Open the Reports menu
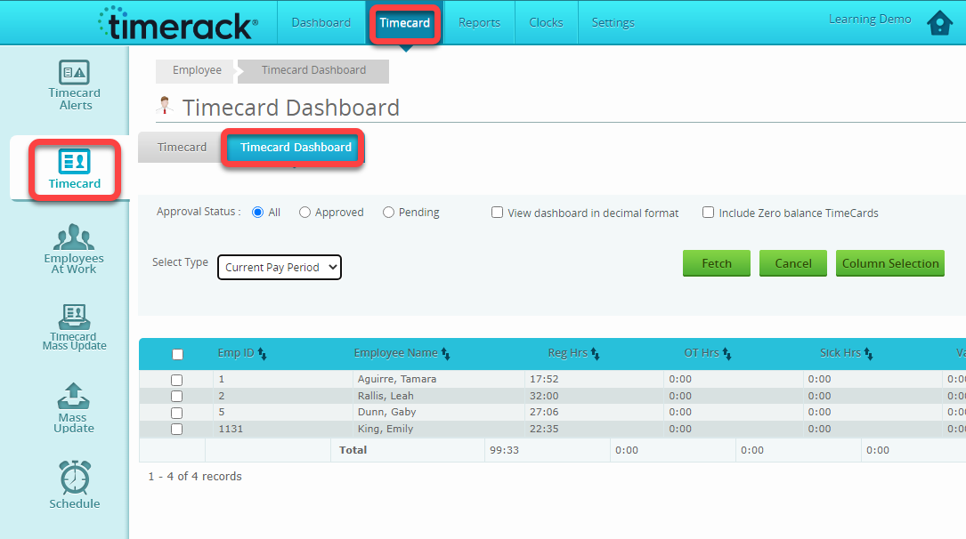The width and height of the screenshot is (966, 539). tap(478, 22)
